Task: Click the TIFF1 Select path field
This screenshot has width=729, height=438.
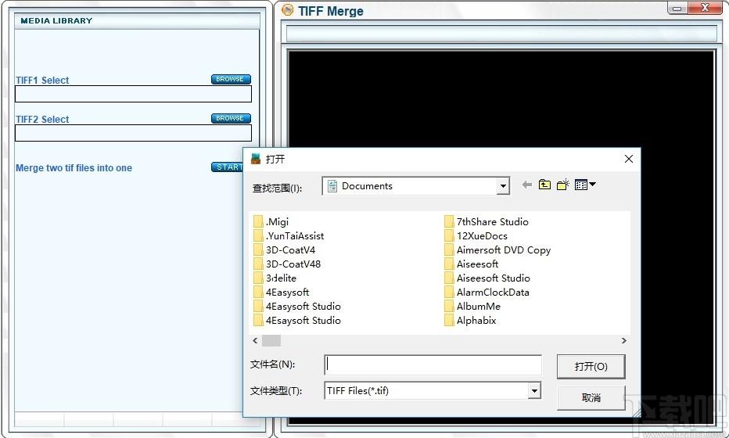Action: tap(134, 94)
